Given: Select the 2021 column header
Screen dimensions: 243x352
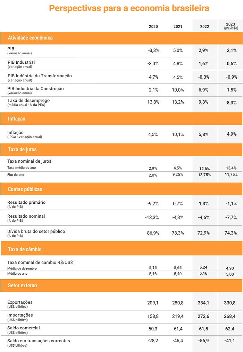Looking at the screenshot, I should point(178,26).
